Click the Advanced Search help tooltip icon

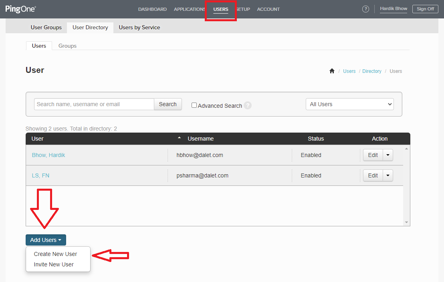pyautogui.click(x=248, y=105)
